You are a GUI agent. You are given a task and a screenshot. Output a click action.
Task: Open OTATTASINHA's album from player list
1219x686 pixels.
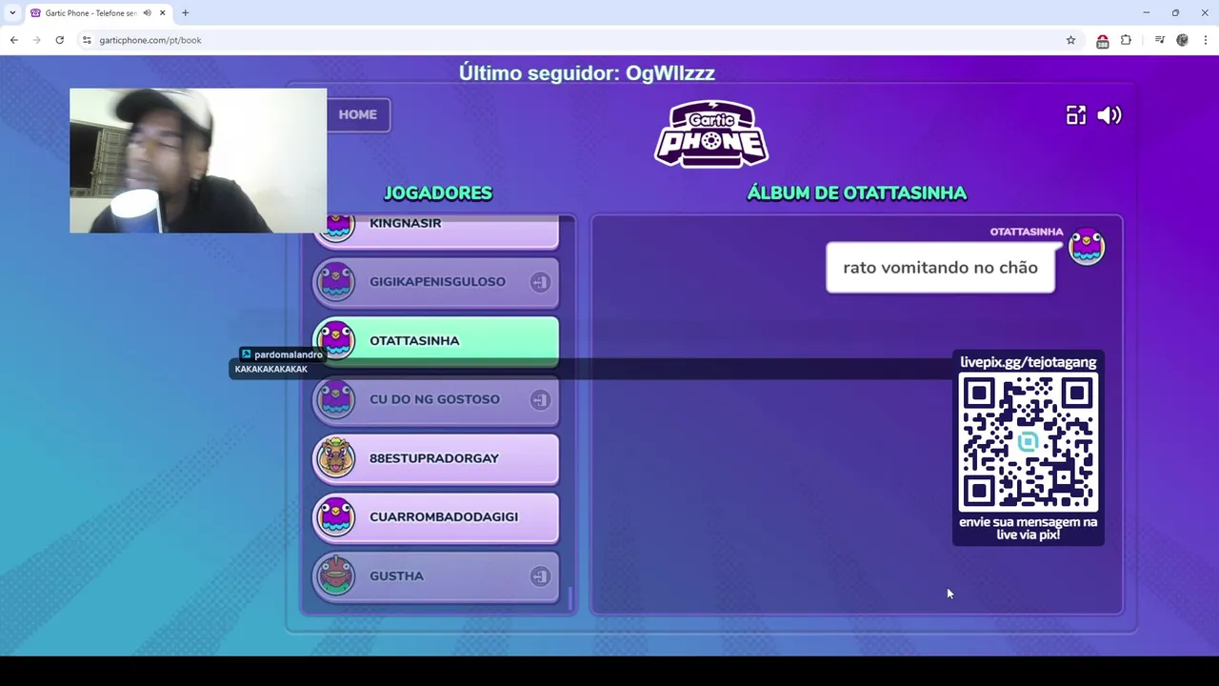click(436, 340)
